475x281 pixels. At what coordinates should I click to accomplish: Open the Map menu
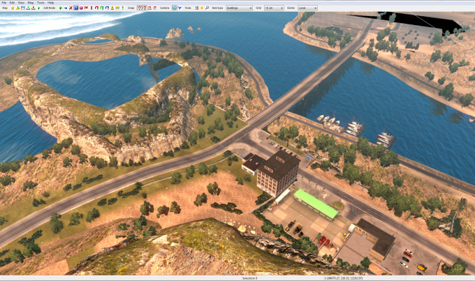tap(31, 2)
